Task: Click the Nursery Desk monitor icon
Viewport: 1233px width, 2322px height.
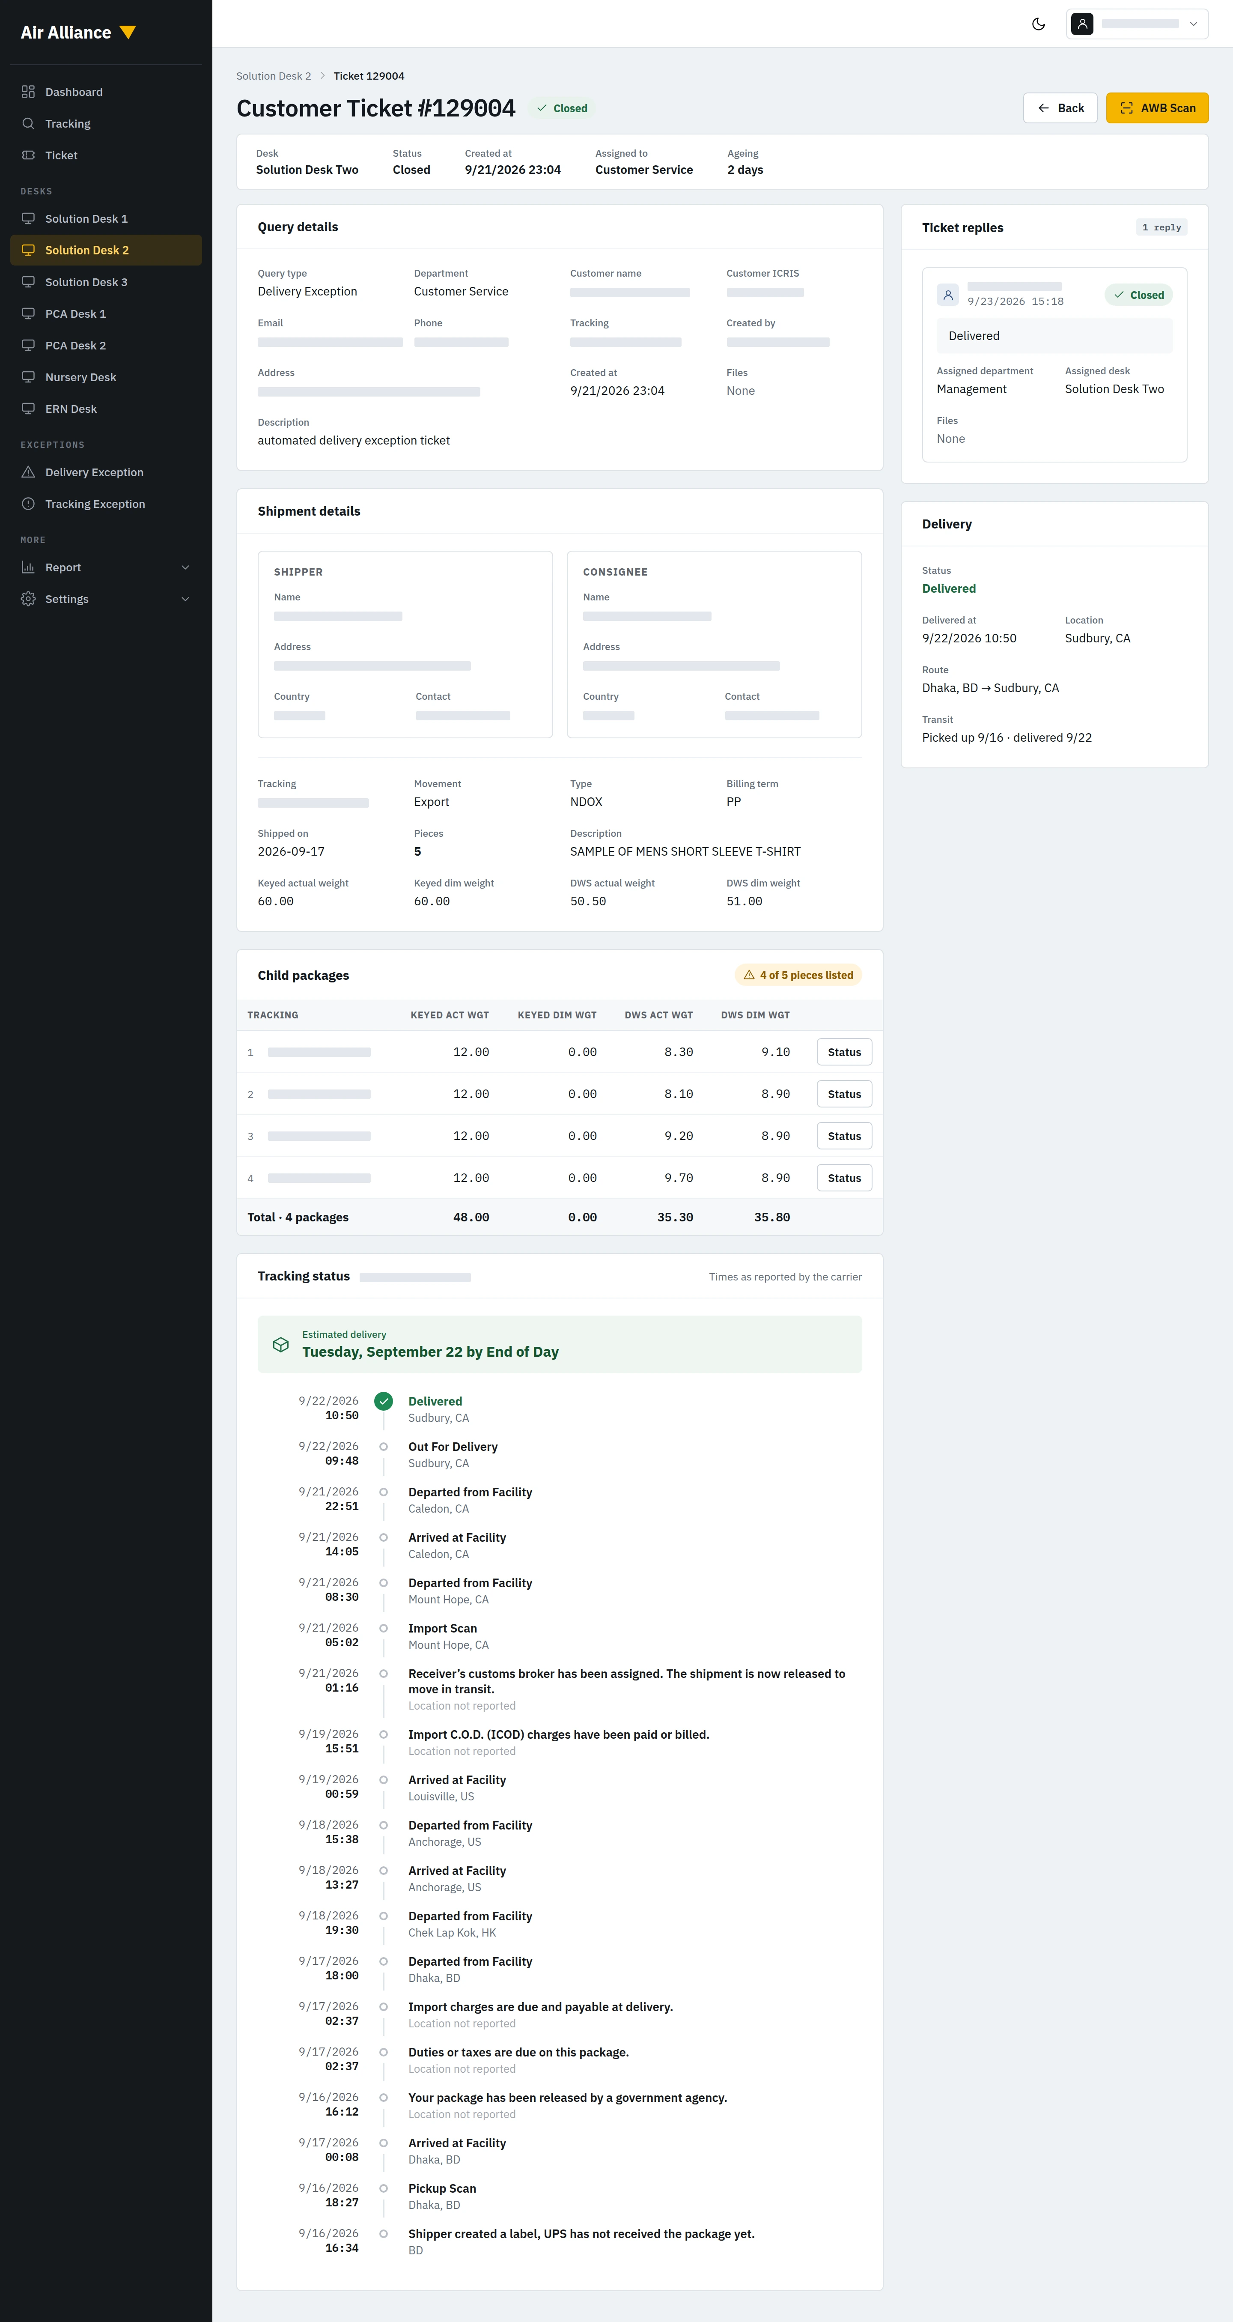Action: [x=28, y=377]
